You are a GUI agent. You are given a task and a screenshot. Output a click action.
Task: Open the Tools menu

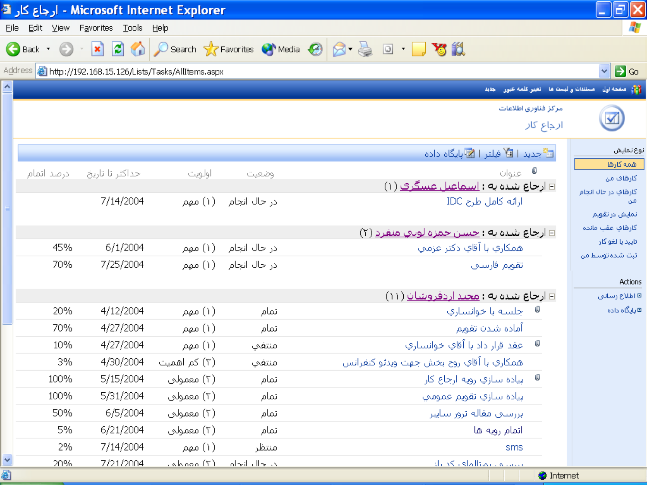point(132,28)
